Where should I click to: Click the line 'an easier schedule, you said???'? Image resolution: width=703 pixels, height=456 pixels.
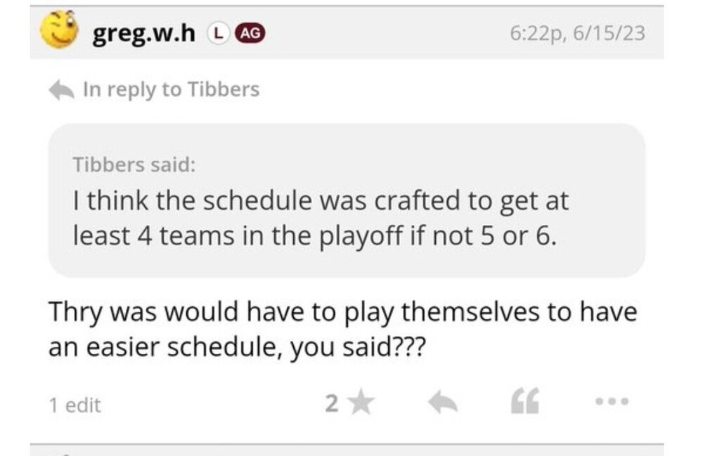click(236, 347)
